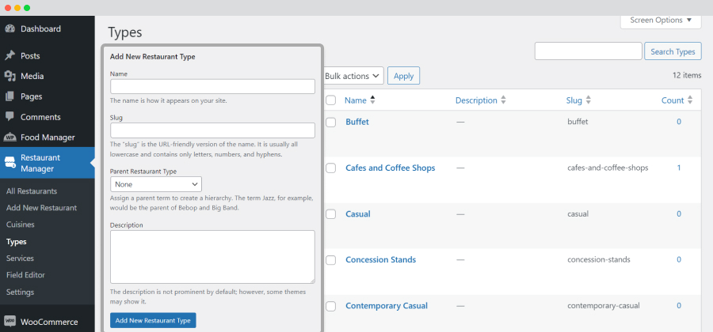The height and width of the screenshot is (332, 713).
Task: Click the Slug column sort arrows
Action: (x=588, y=100)
